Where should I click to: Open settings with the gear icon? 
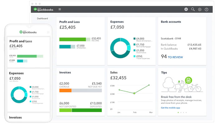click(200, 9)
